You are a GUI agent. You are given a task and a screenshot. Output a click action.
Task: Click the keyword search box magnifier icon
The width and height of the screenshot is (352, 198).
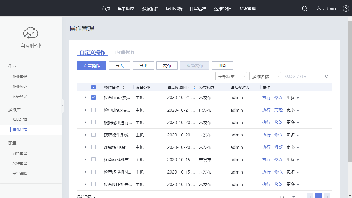[x=327, y=76]
